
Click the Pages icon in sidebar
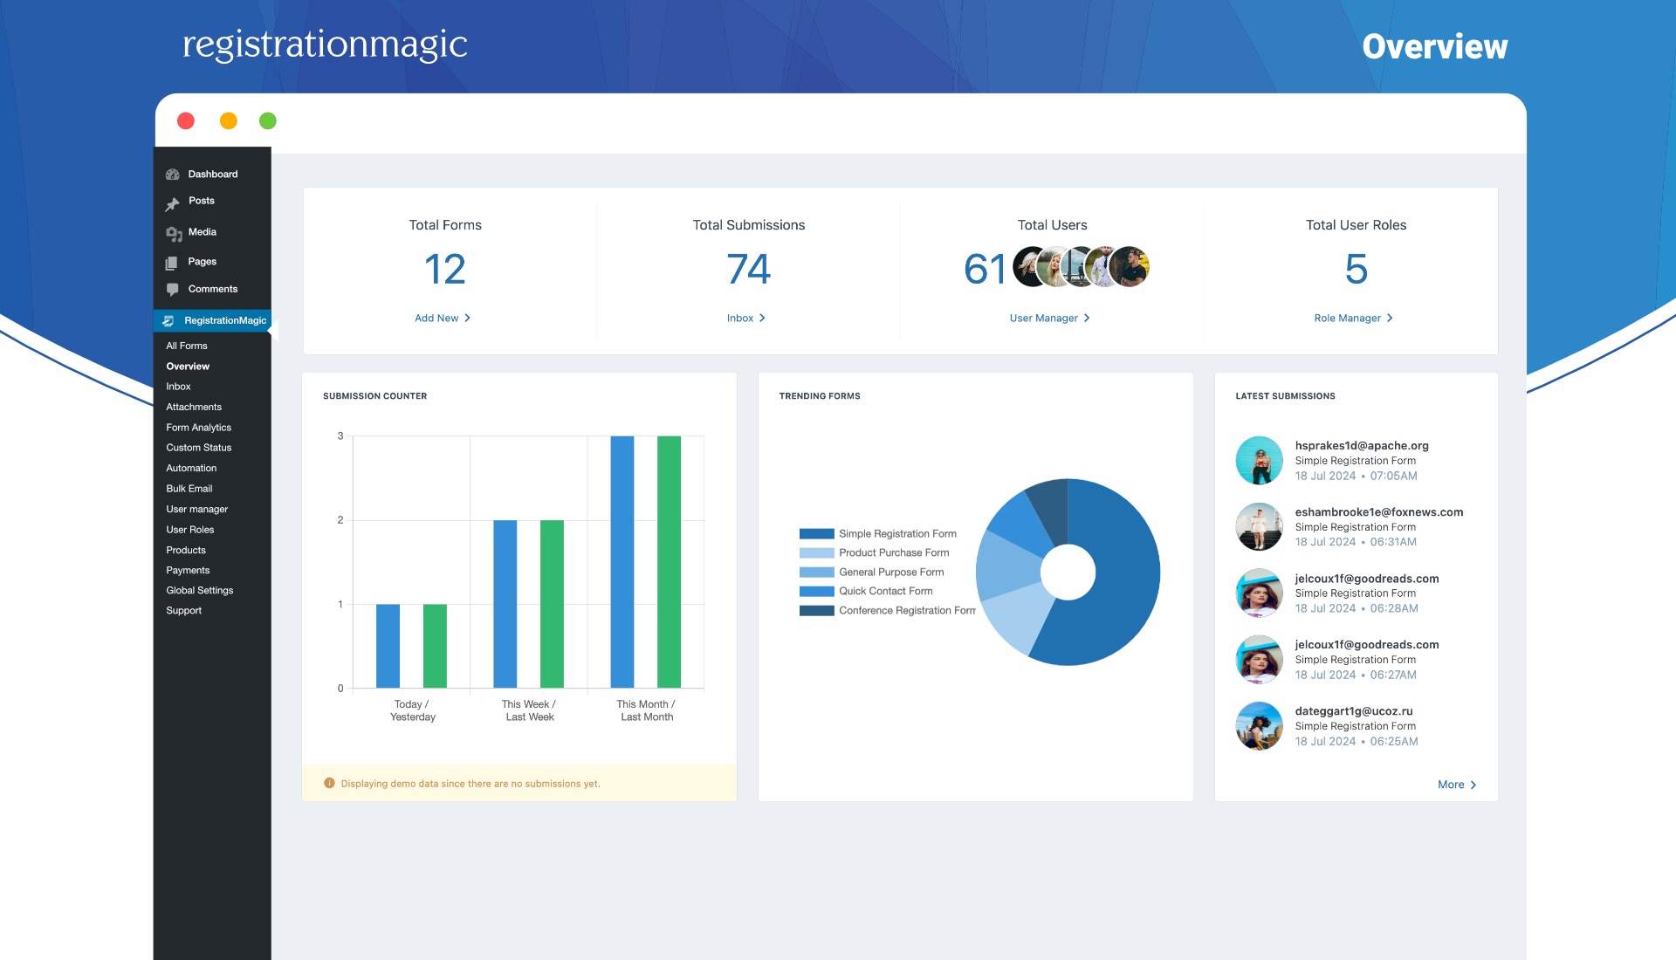pyautogui.click(x=172, y=263)
